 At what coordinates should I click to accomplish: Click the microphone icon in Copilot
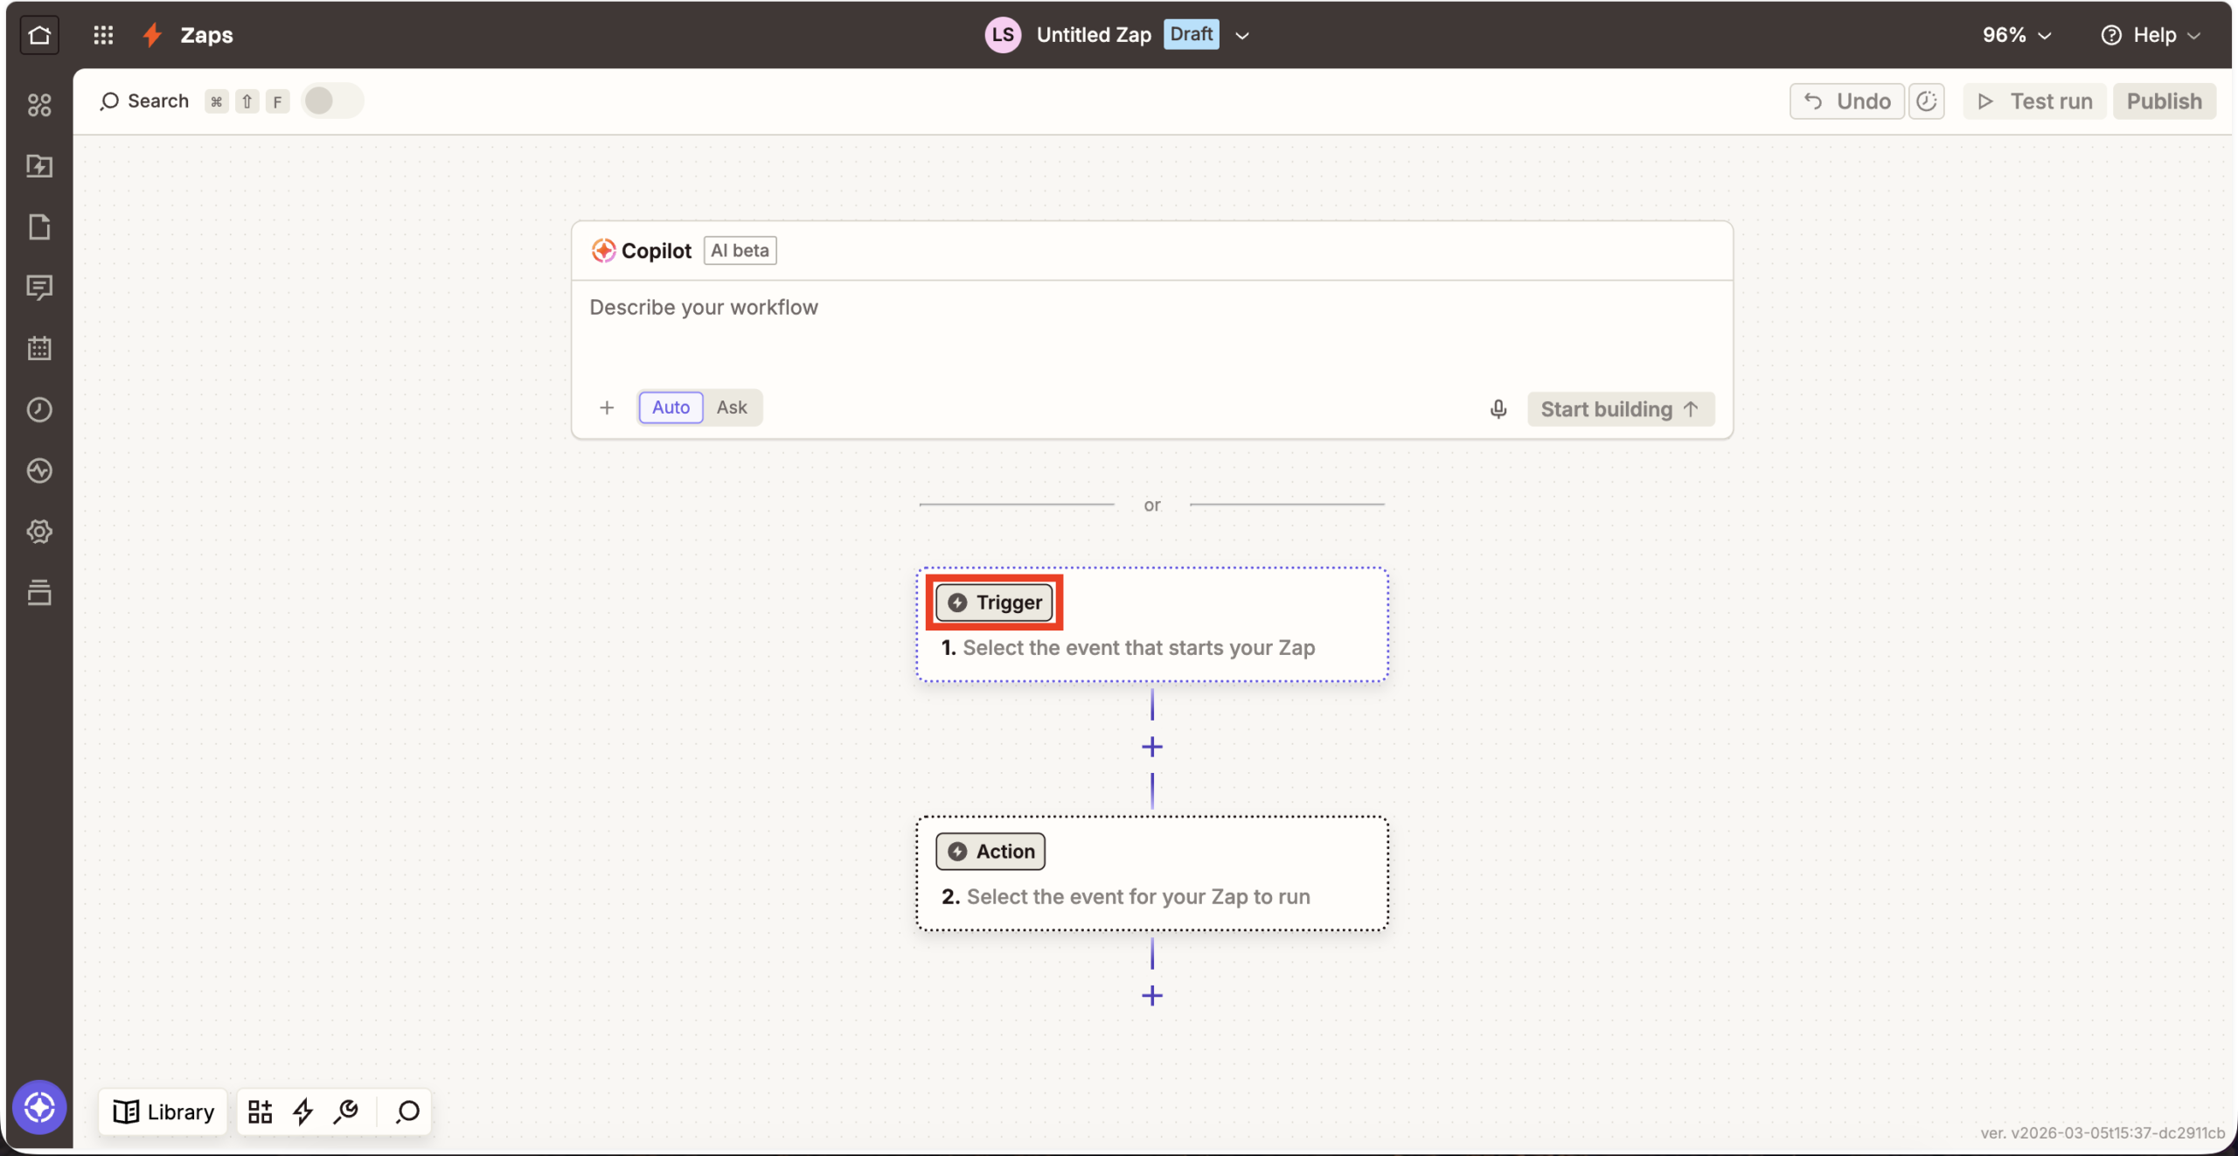(x=1498, y=408)
